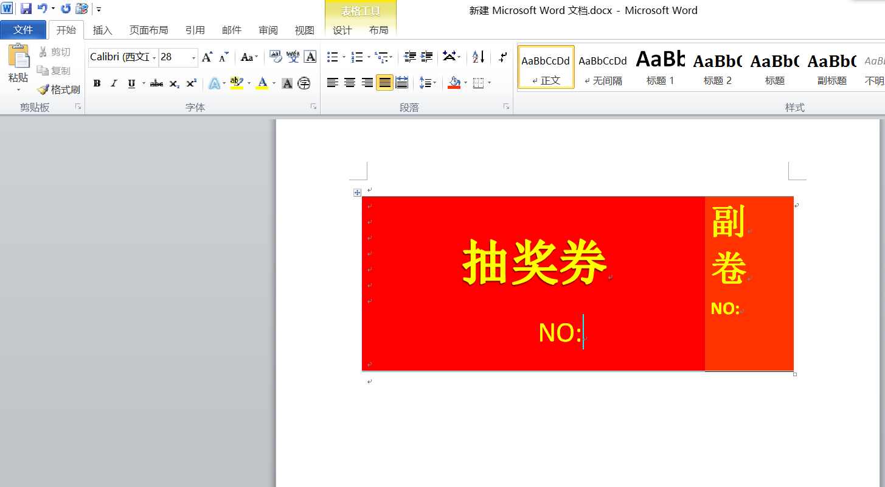Open the Phonetic Guide (wén) tool
Screen dimensions: 885x487
pyautogui.click(x=293, y=57)
